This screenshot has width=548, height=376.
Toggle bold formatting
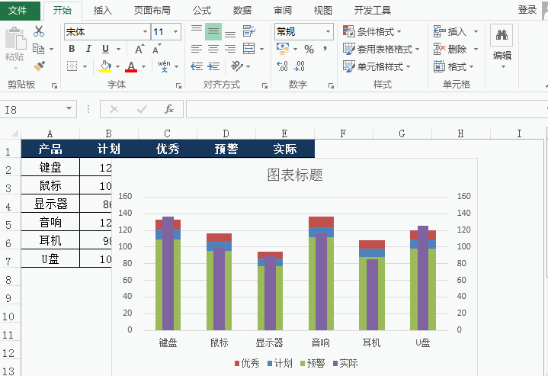coord(72,49)
